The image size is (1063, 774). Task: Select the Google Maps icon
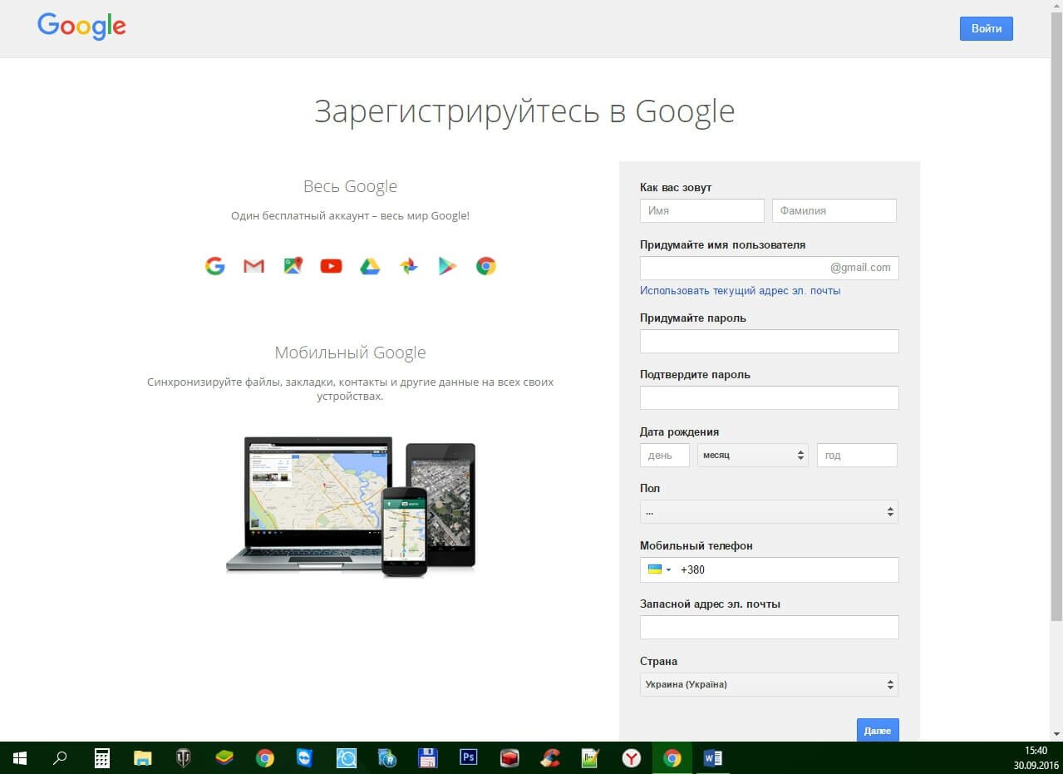pos(293,265)
